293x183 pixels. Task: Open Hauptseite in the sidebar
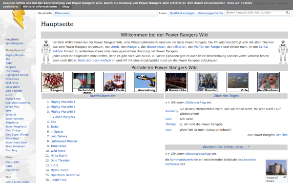(x=12, y=40)
